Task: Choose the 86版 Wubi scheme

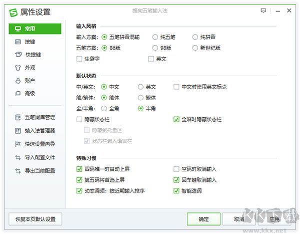Action: click(x=104, y=48)
